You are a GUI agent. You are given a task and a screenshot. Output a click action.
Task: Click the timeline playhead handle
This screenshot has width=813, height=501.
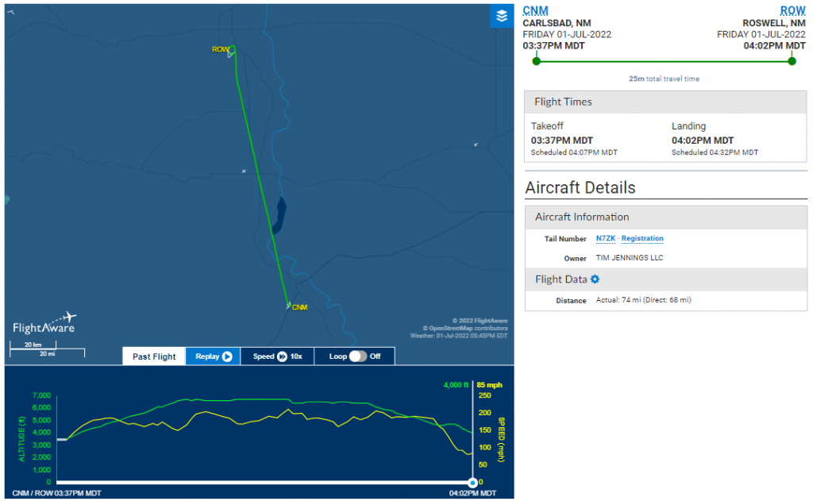pyautogui.click(x=472, y=482)
